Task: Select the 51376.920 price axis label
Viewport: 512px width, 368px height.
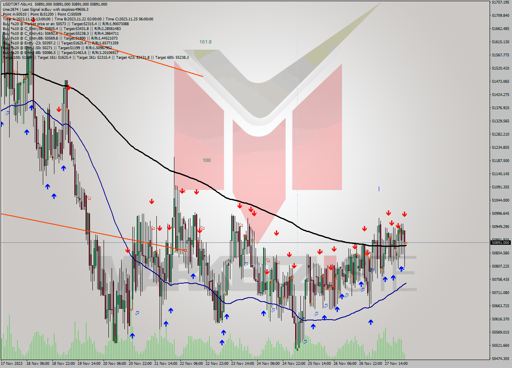Action: [500, 108]
